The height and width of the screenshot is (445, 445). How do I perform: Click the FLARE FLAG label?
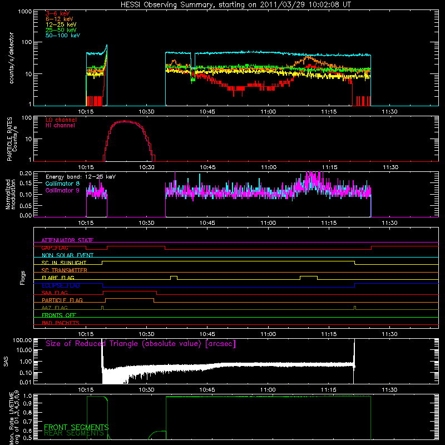(58, 278)
